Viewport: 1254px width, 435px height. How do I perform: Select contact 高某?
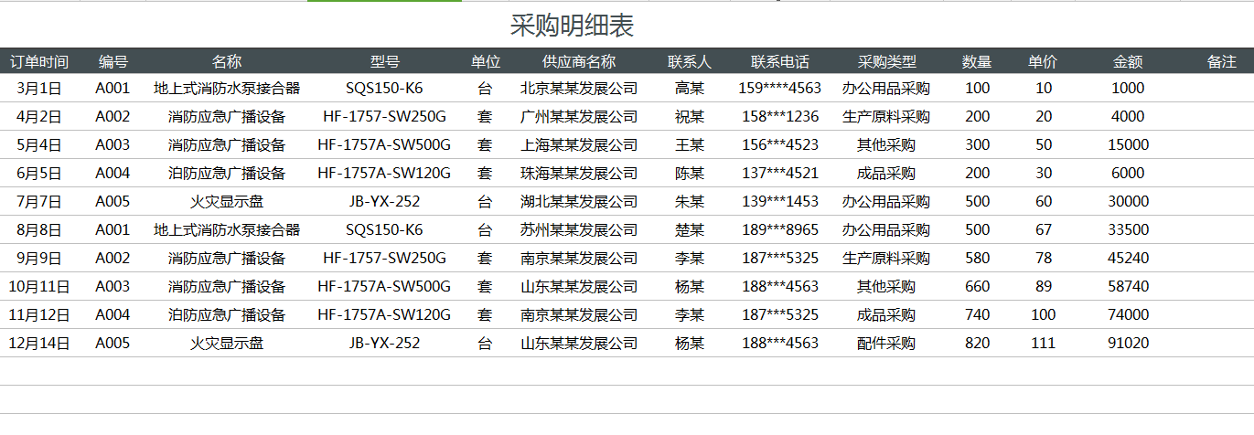point(690,89)
